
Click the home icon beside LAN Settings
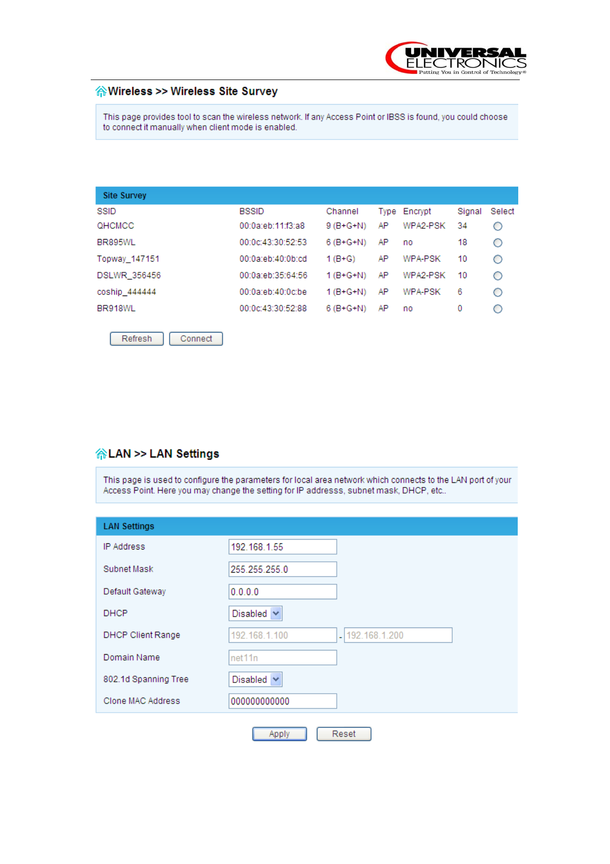(x=101, y=454)
